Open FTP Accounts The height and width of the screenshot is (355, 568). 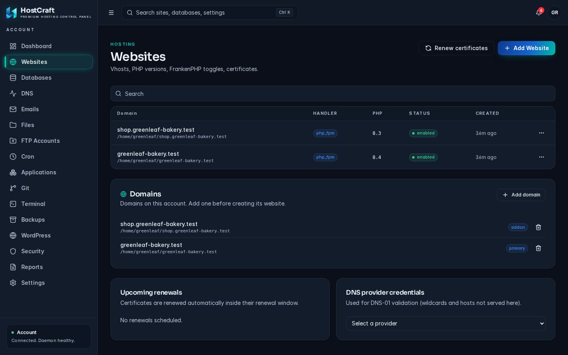click(x=49, y=141)
